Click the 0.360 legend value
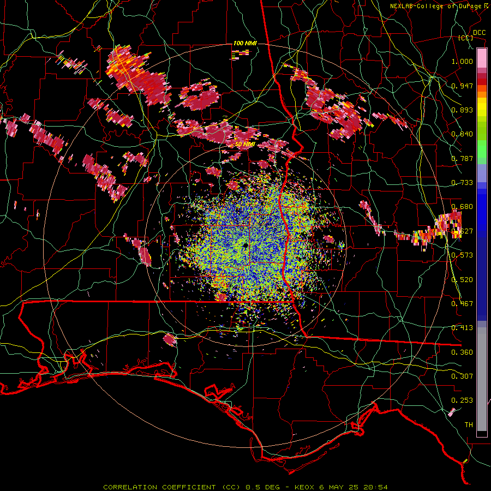This screenshot has height=491, width=491. [462, 352]
